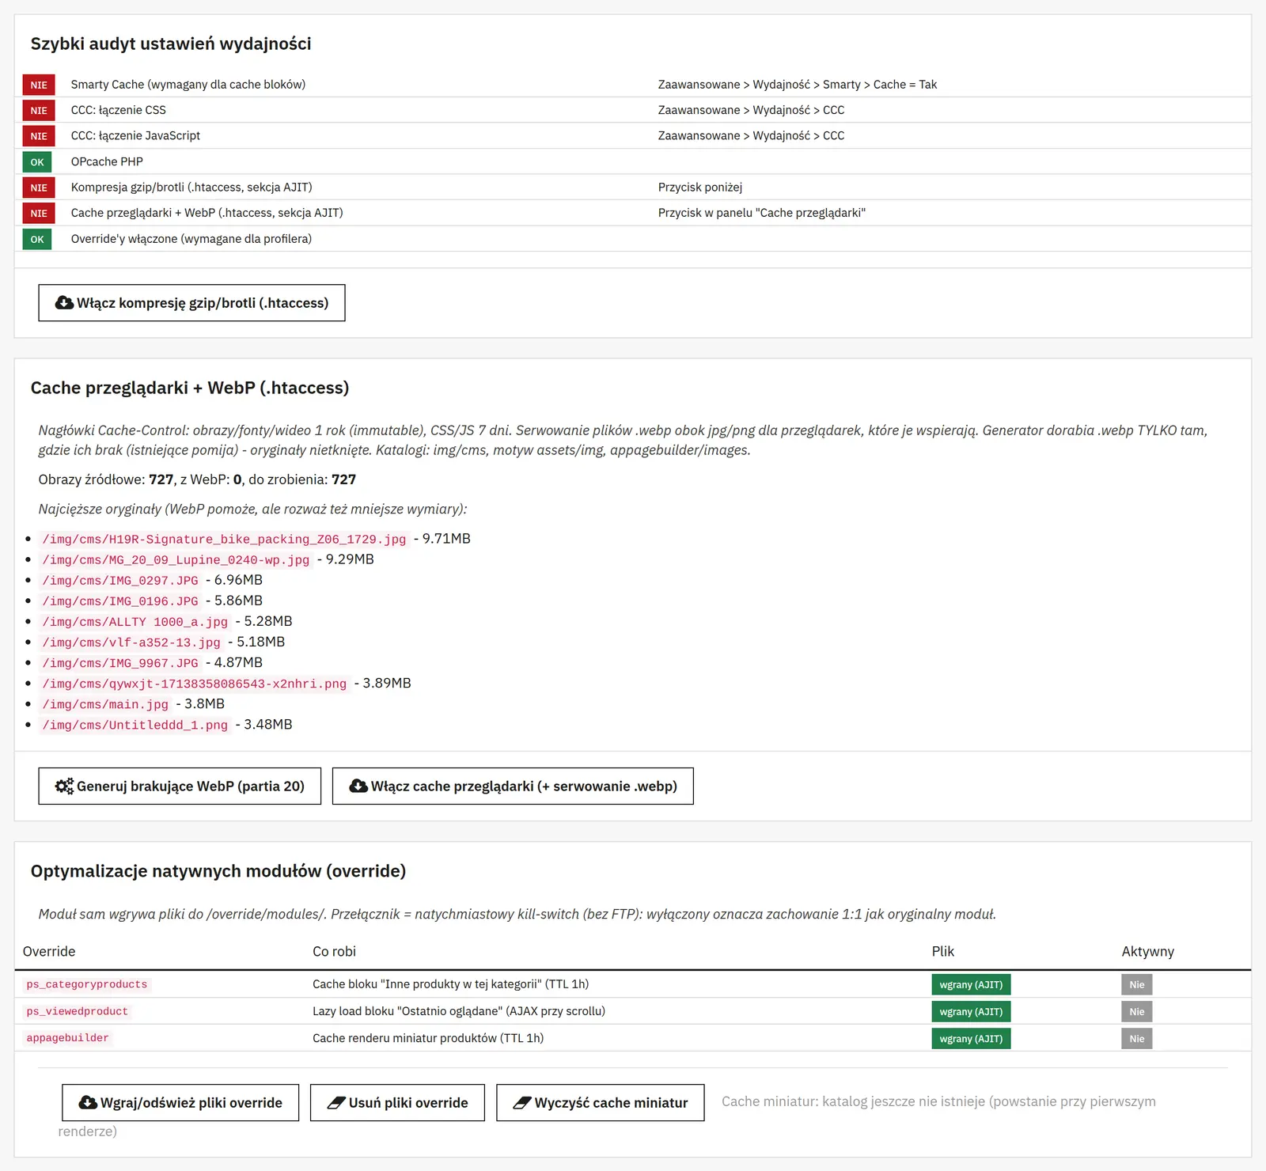Click wgrany (AJIT) badge for appagebuilder
The height and width of the screenshot is (1171, 1266).
(x=971, y=1039)
